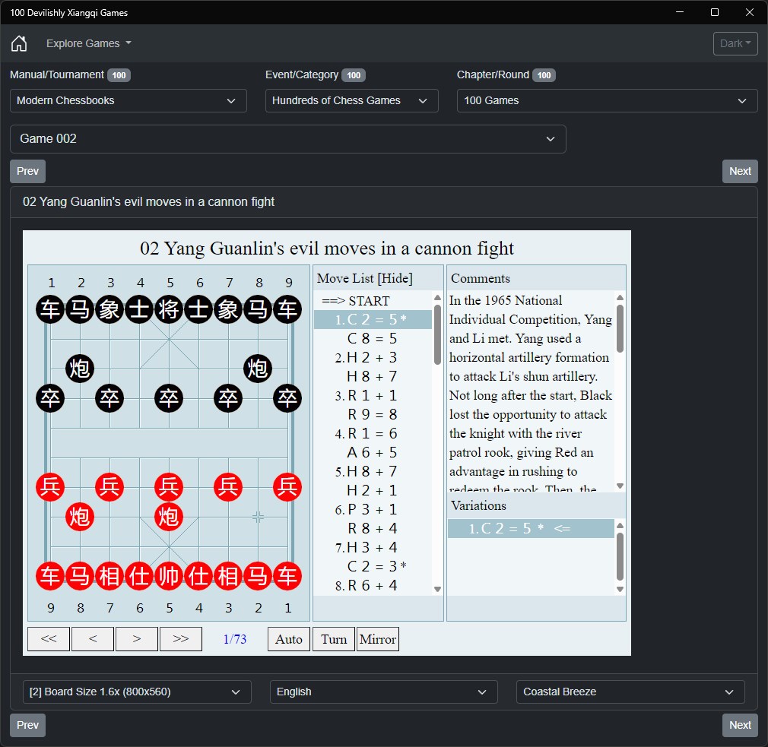Select black reply H 2 + 1

click(x=373, y=490)
